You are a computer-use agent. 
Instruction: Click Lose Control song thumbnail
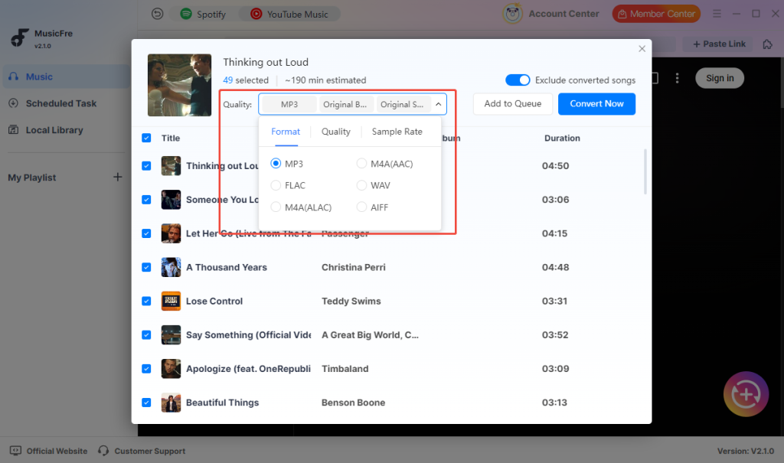click(171, 301)
